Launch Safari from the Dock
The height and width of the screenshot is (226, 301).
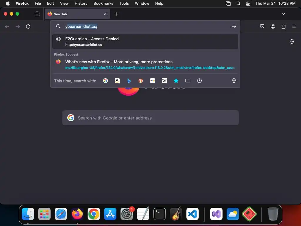[61, 214]
